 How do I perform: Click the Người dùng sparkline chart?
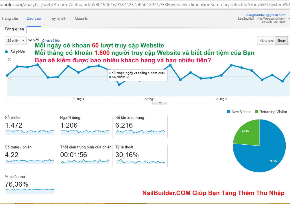(85, 132)
